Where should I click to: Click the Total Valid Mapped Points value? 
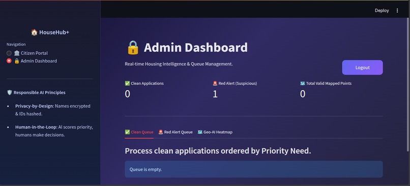point(303,94)
